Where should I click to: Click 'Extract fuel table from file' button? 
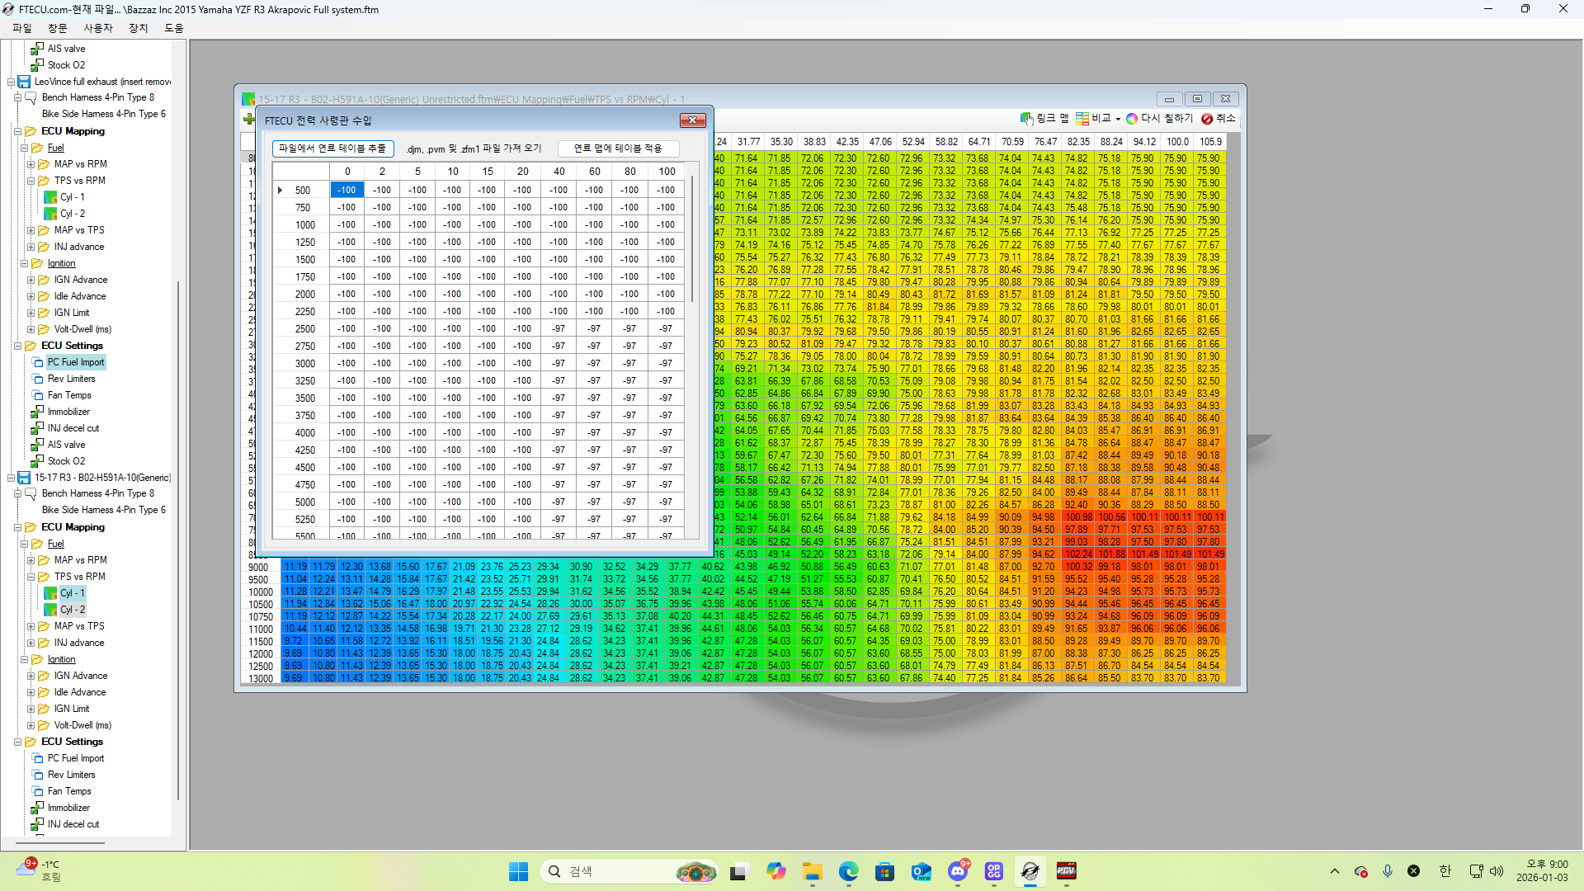[x=332, y=148]
